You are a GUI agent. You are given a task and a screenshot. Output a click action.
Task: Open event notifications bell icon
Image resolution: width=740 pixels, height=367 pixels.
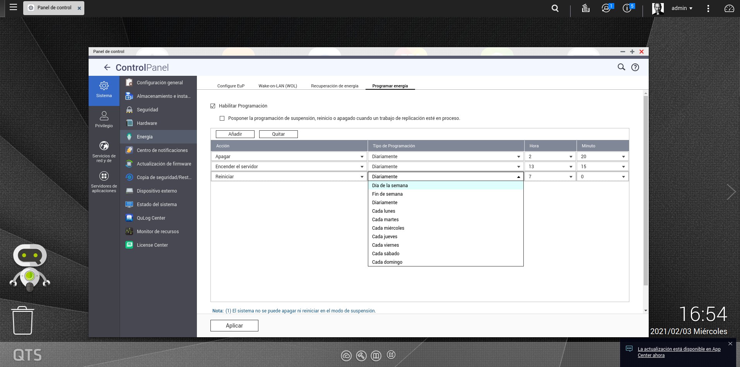pyautogui.click(x=606, y=8)
